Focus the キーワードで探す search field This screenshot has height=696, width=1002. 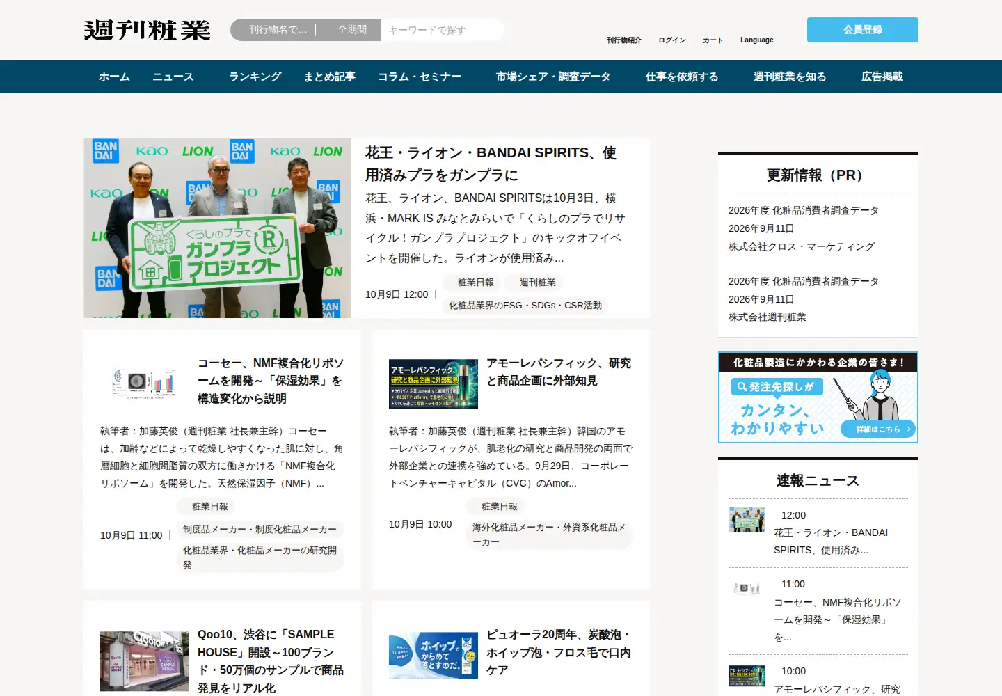[443, 30]
